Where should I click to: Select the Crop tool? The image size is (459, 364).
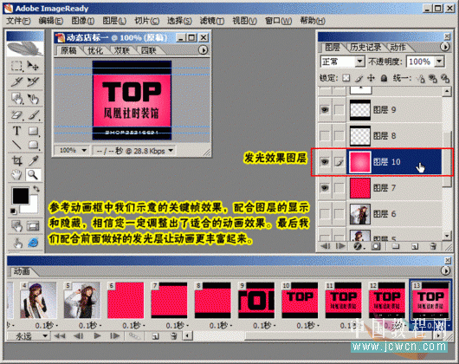(x=16, y=160)
